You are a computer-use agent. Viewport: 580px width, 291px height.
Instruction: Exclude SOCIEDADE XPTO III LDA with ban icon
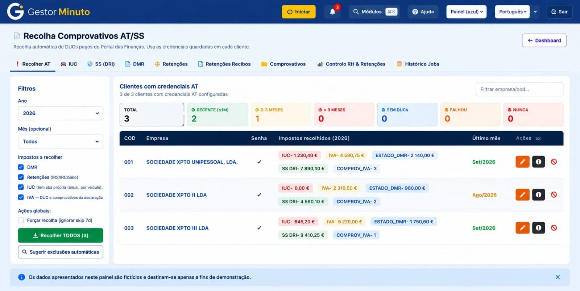click(x=554, y=228)
